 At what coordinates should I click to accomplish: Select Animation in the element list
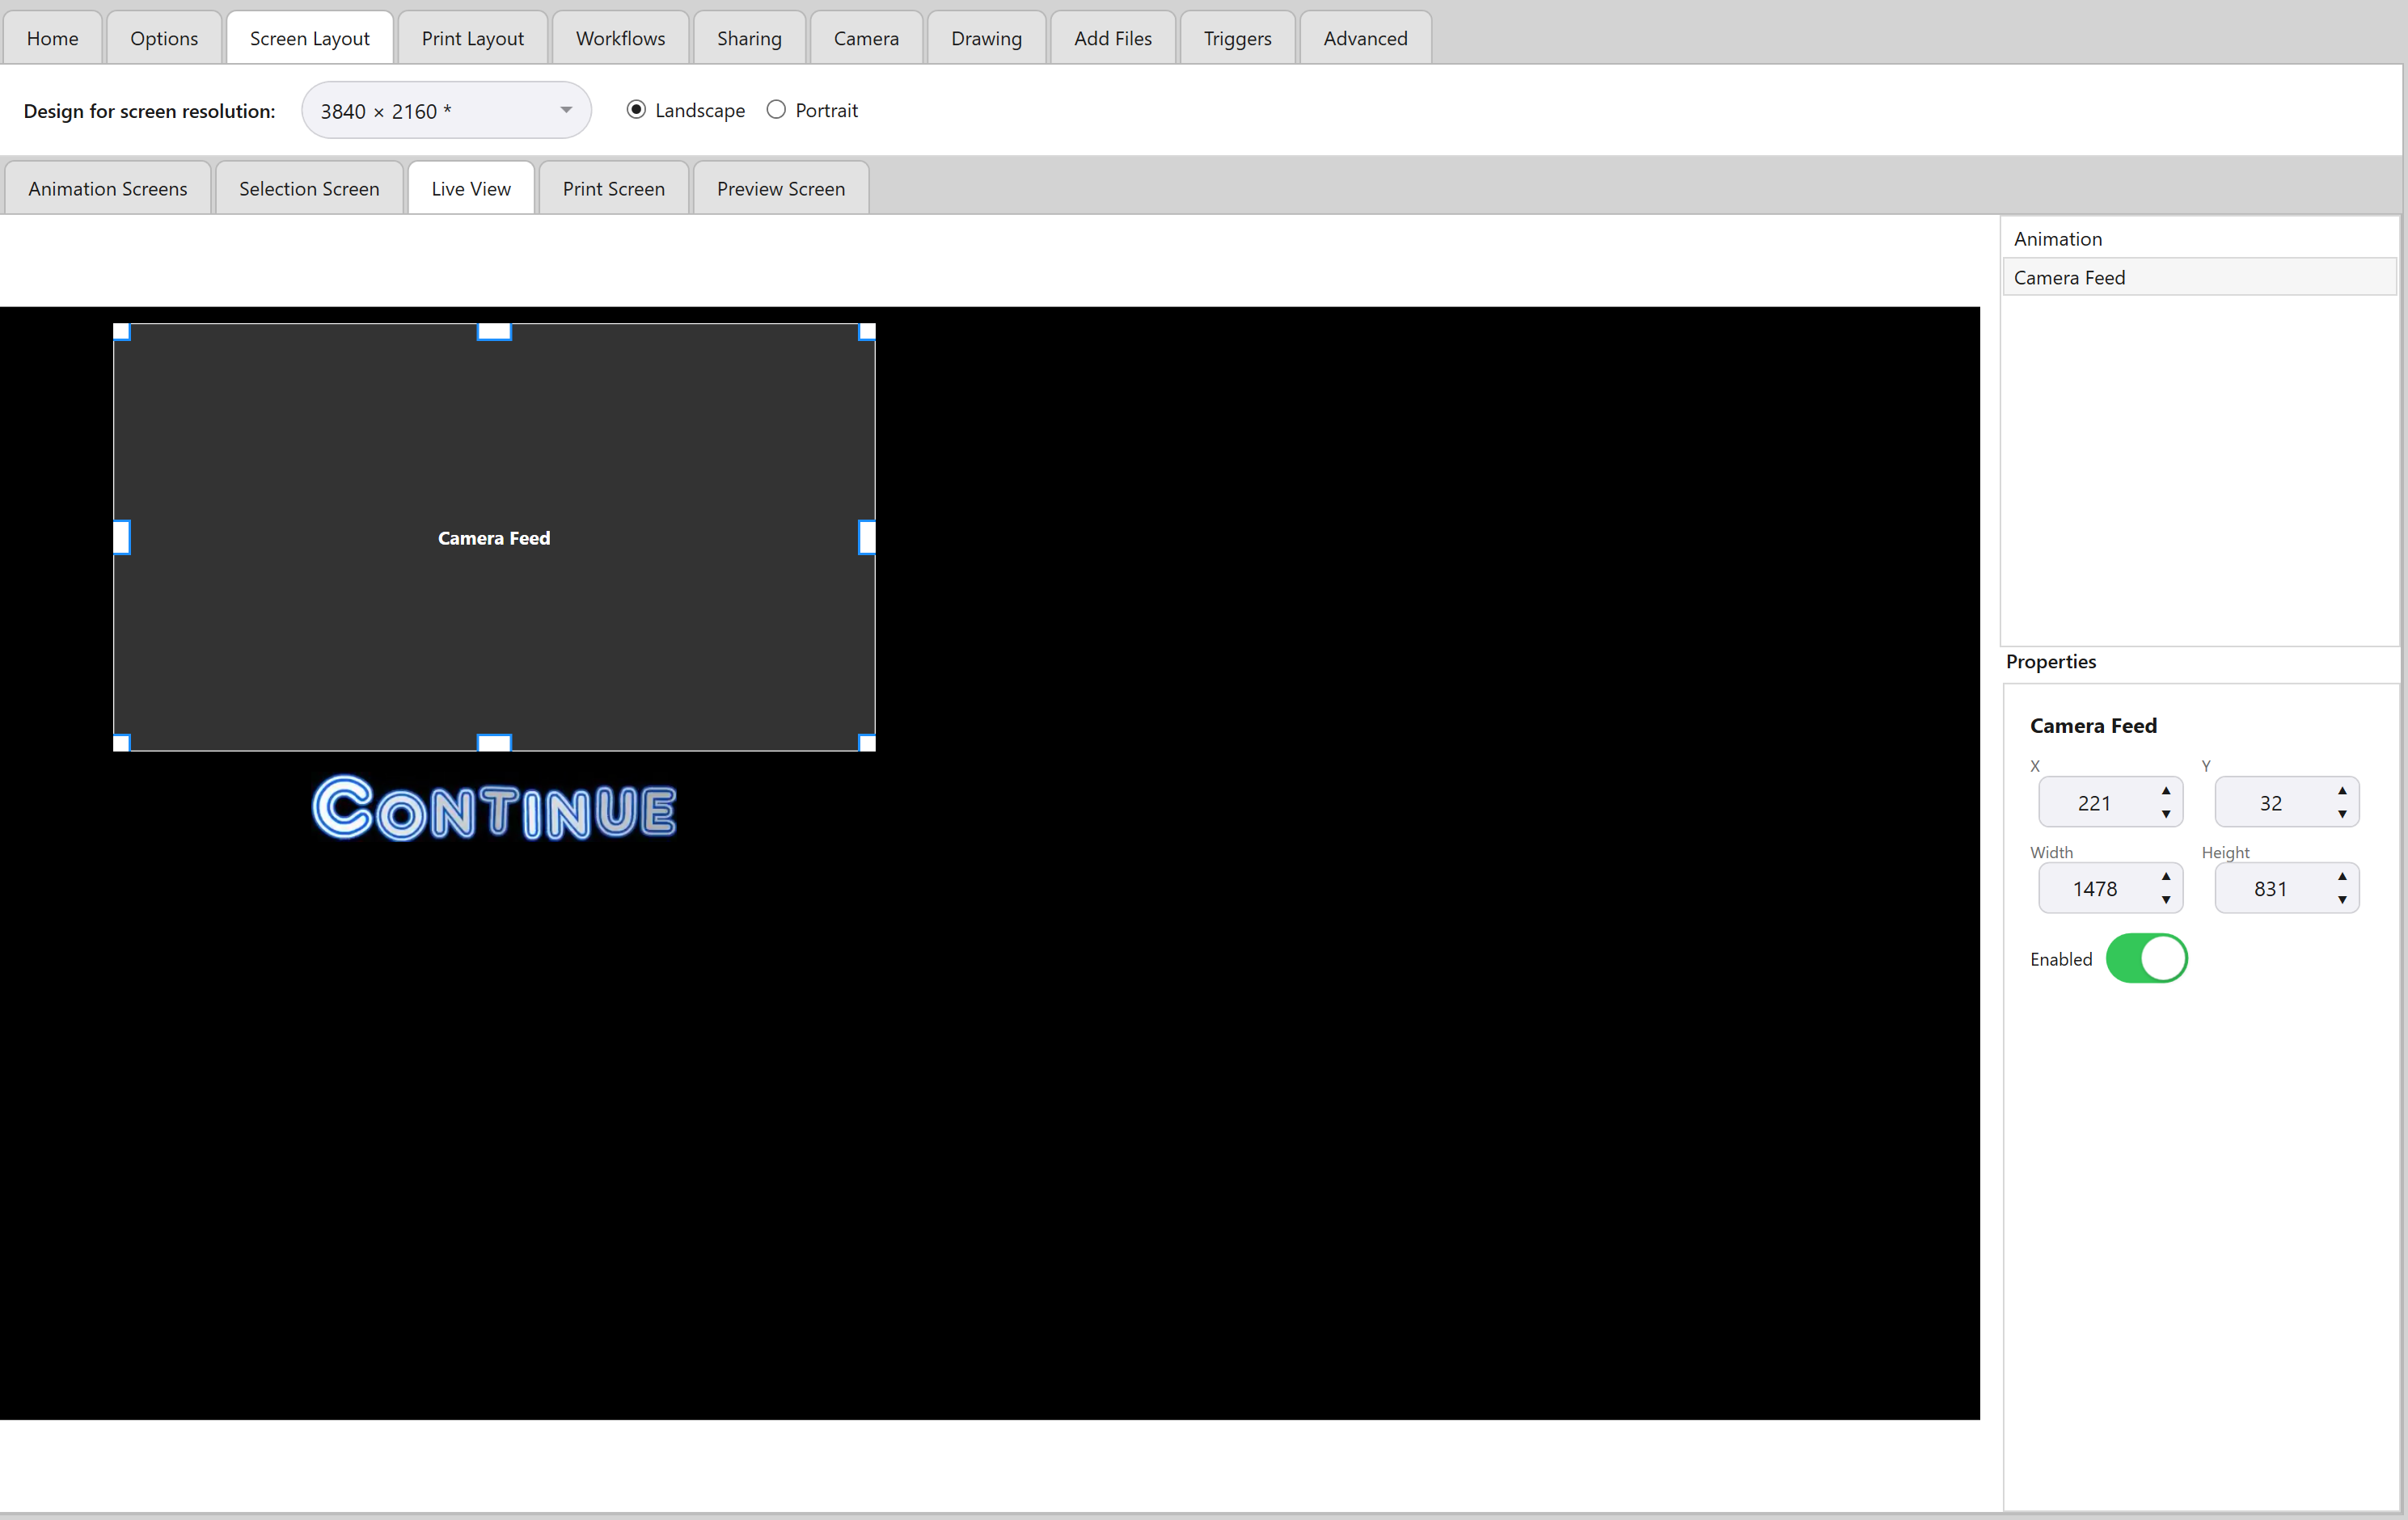click(2199, 239)
